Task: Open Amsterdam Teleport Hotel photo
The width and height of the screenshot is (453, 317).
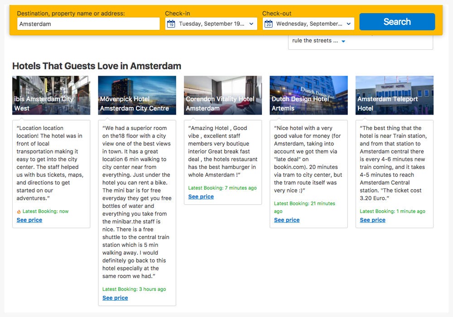Action: (x=395, y=95)
